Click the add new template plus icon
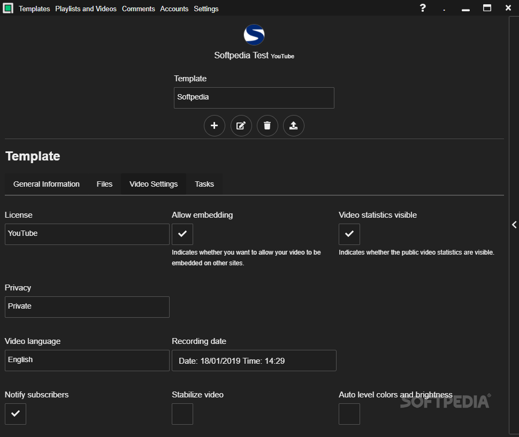This screenshot has height=437, width=519. 215,126
